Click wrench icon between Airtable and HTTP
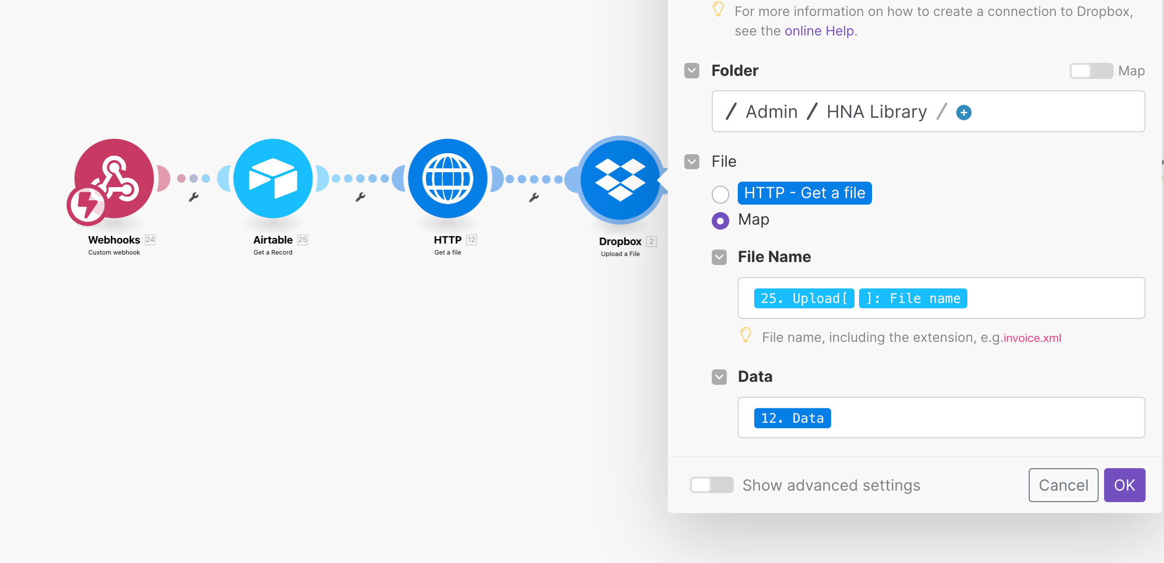 click(x=360, y=197)
